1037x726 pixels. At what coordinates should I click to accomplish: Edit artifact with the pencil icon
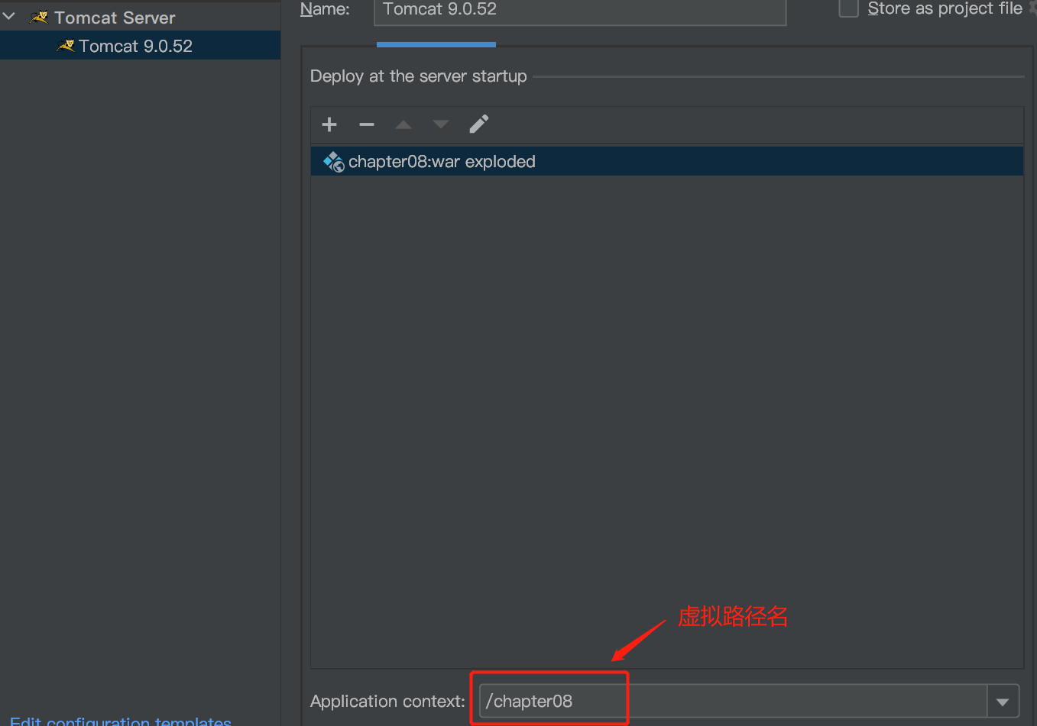pyautogui.click(x=479, y=124)
